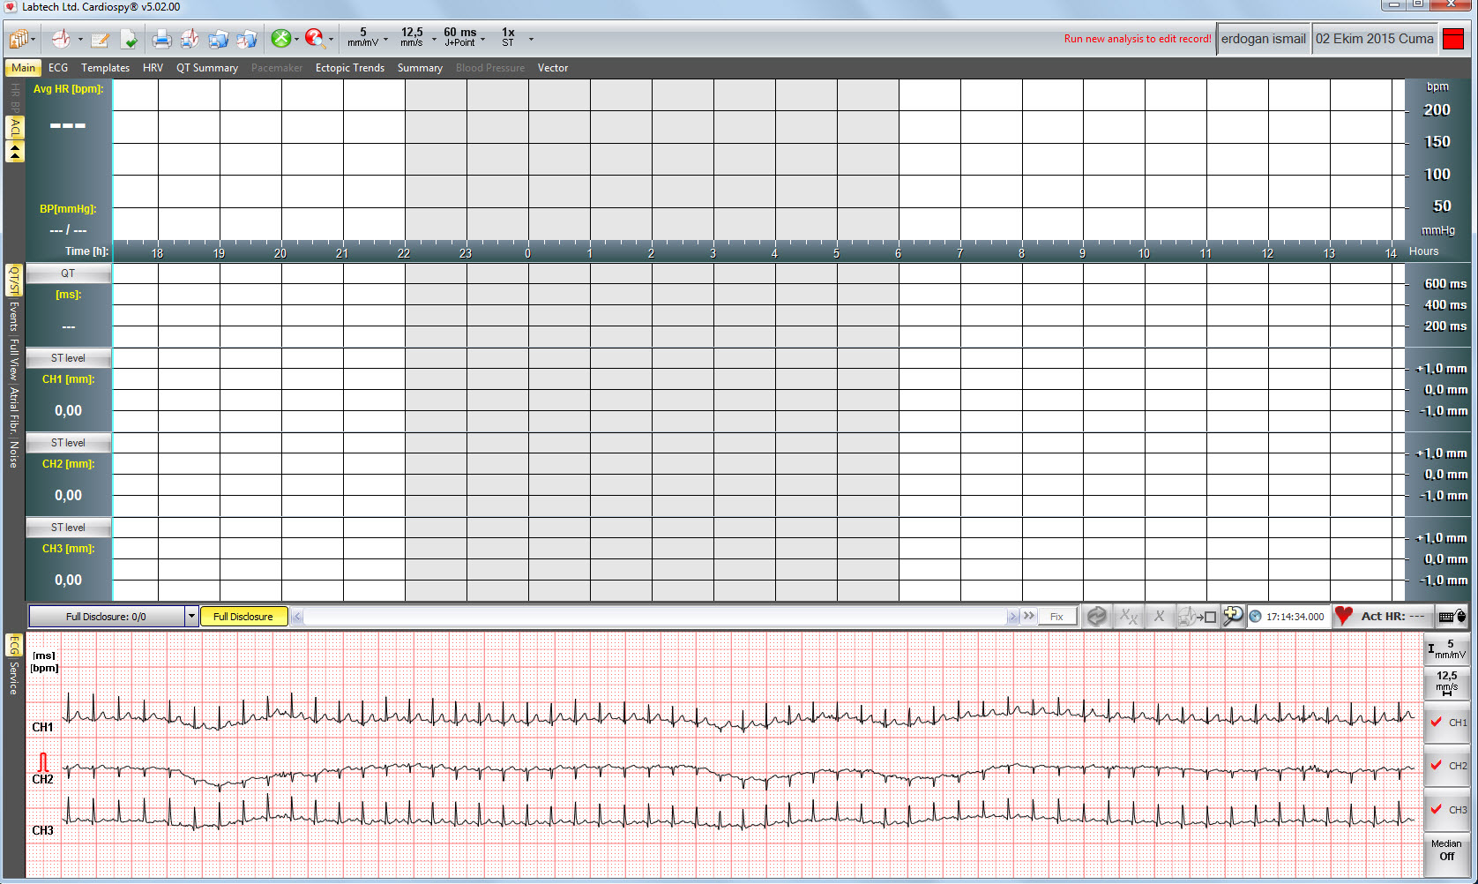
Task: Open the Ectopic Trends tab
Action: click(350, 68)
